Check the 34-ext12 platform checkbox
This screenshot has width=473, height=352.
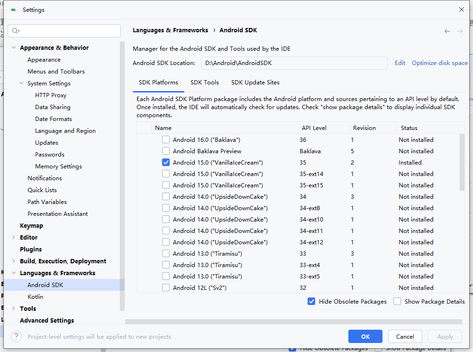click(165, 242)
